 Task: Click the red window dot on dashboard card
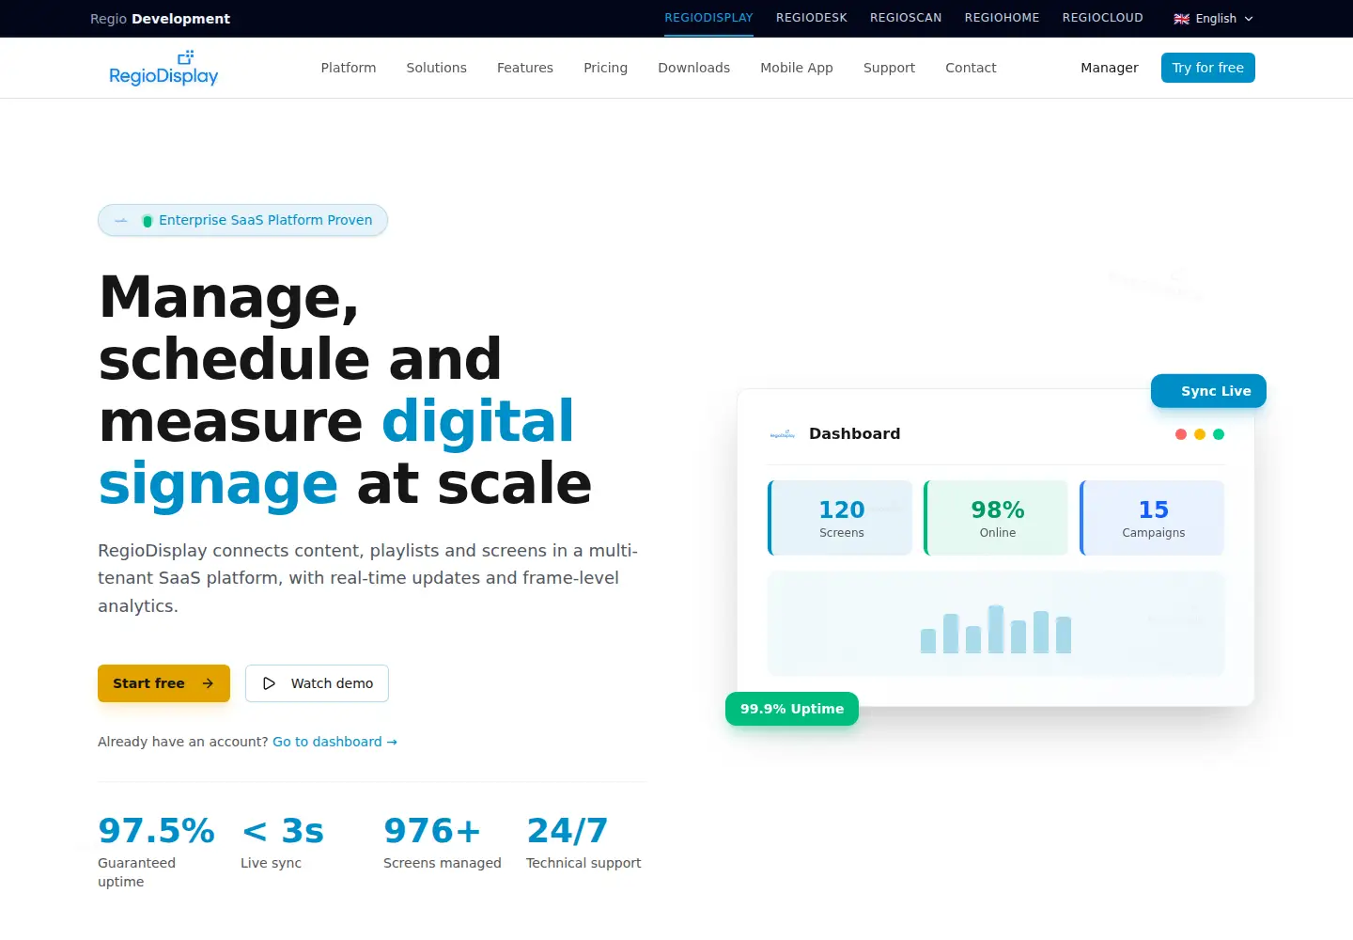(x=1181, y=434)
